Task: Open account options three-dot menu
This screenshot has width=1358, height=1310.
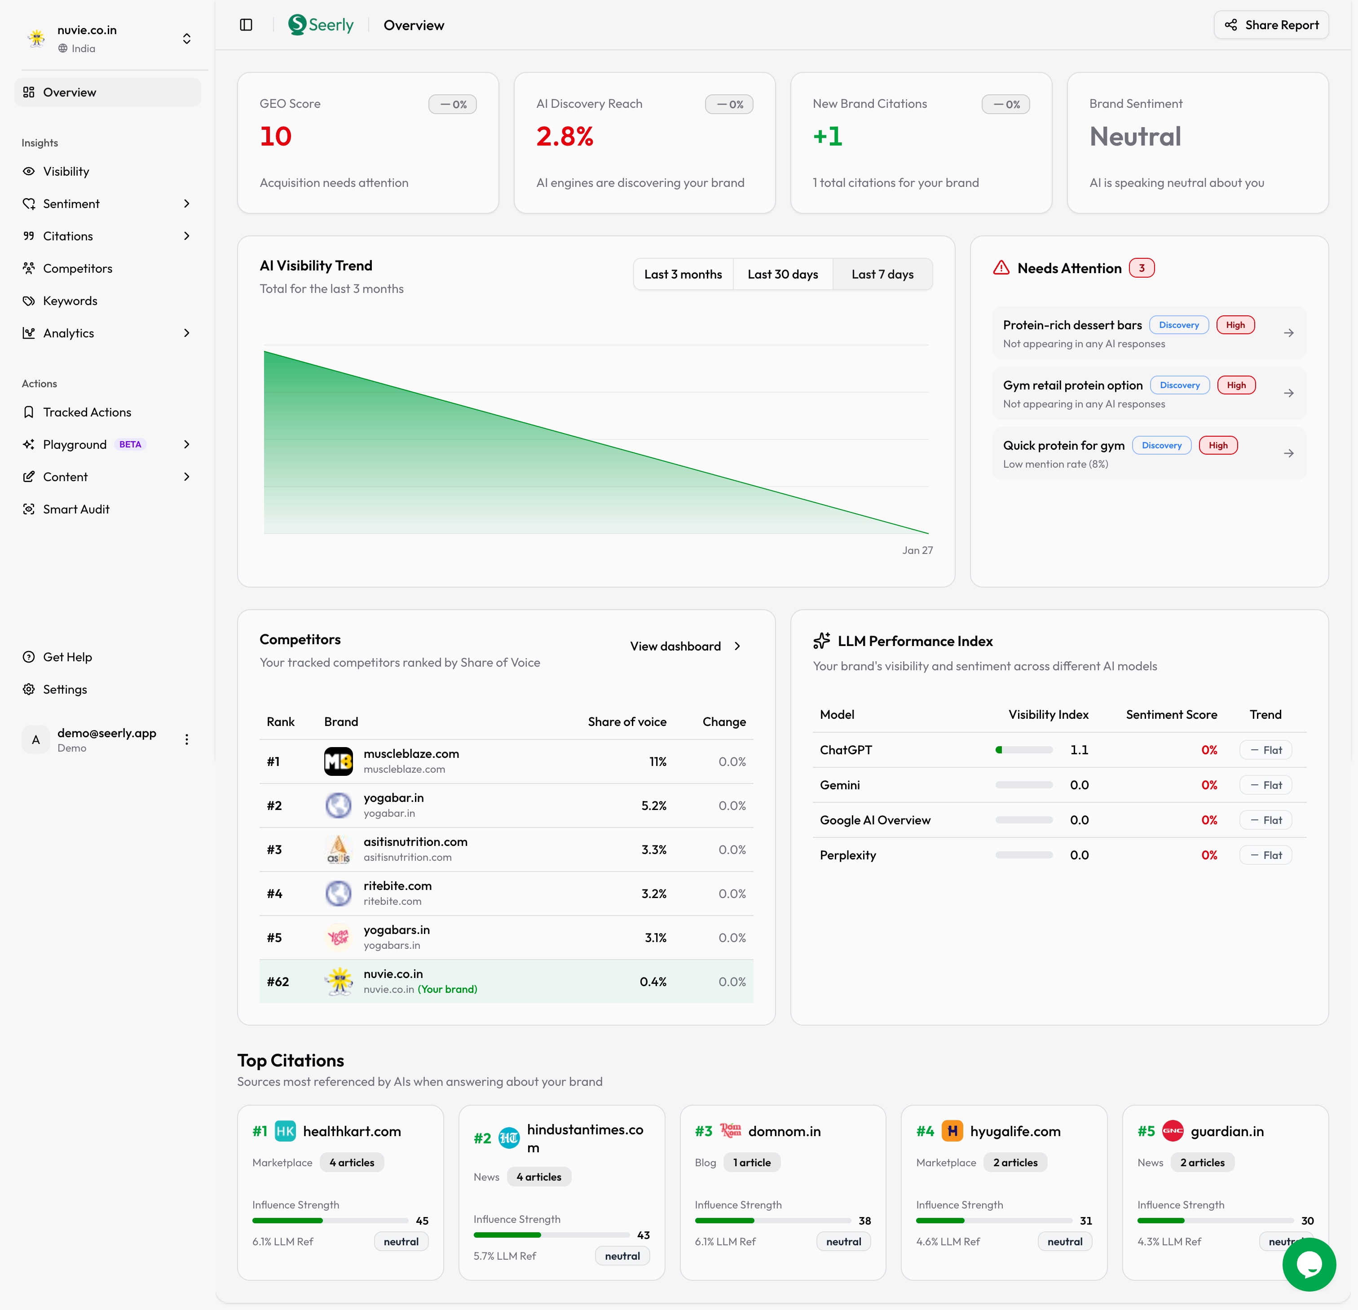Action: coord(186,739)
